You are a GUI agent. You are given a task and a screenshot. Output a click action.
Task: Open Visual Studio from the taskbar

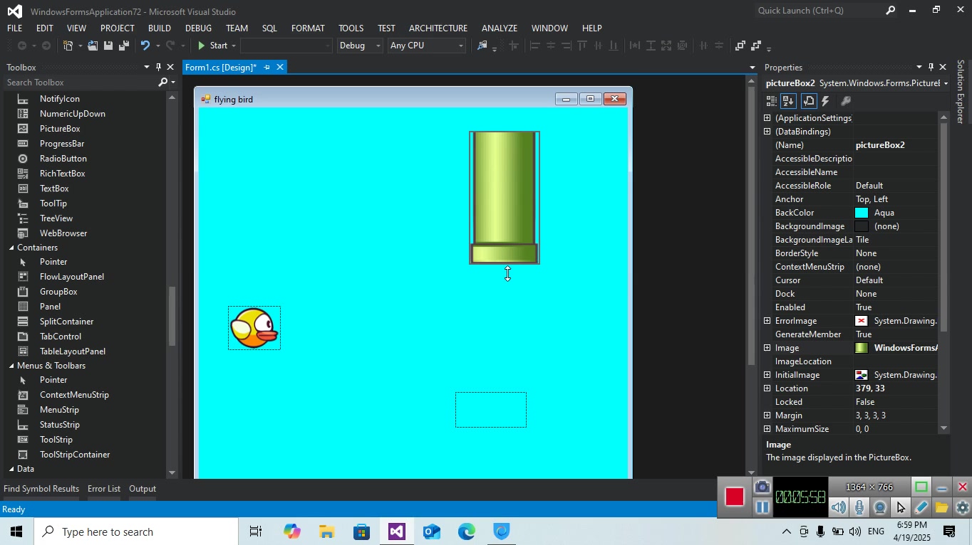pyautogui.click(x=397, y=531)
